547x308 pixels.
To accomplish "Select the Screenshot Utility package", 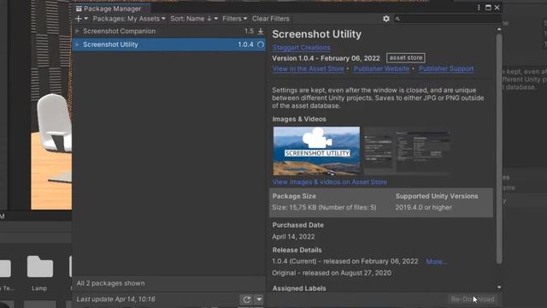I will 169,44.
